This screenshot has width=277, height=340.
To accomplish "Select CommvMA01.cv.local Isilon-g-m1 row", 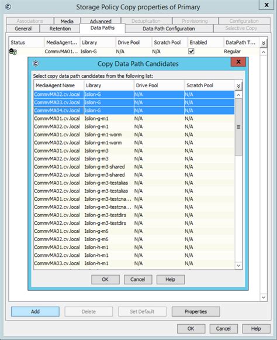I will [134, 119].
